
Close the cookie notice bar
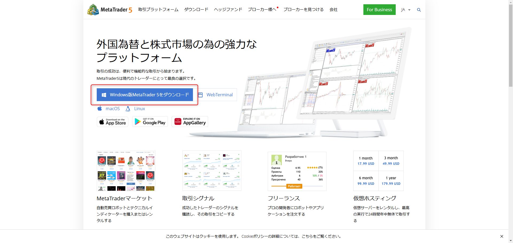pyautogui.click(x=502, y=236)
